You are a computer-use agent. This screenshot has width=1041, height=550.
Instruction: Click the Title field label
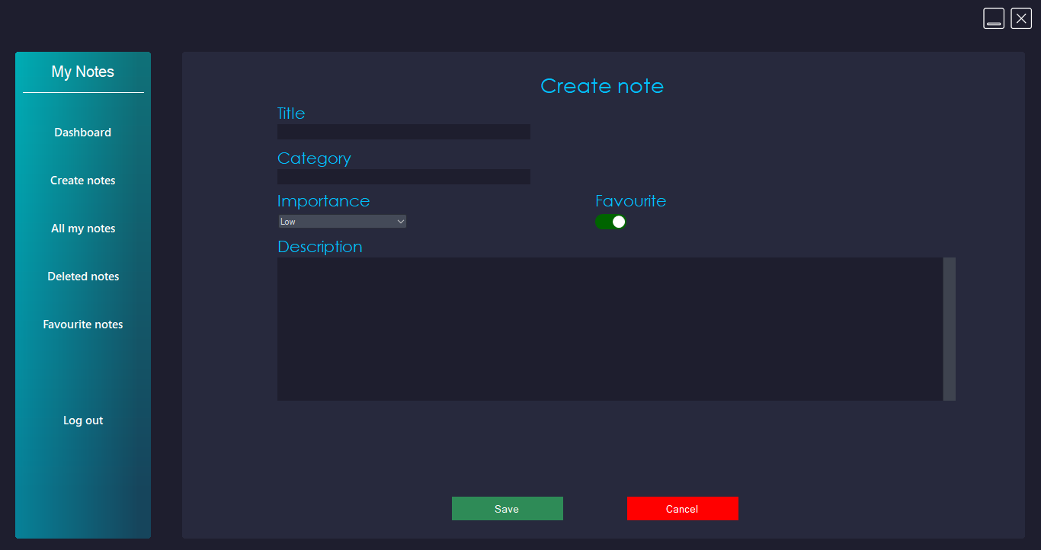pyautogui.click(x=291, y=114)
